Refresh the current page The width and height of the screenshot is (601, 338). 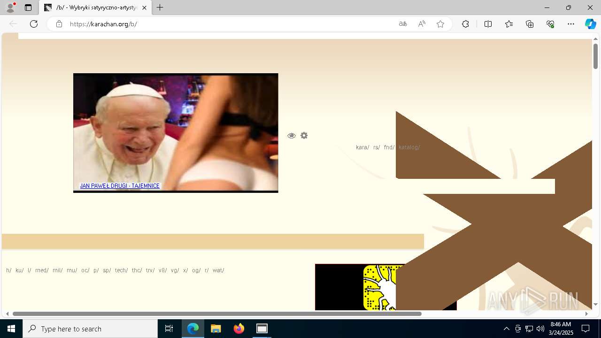(x=34, y=24)
